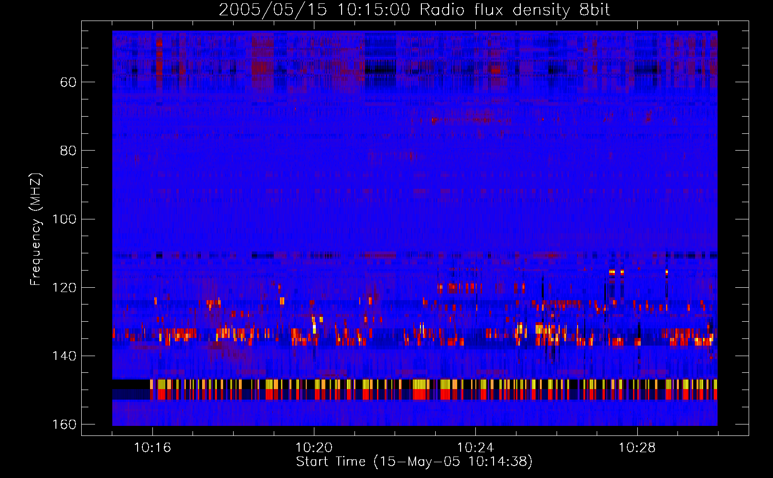
Task: Click the 140 frequency tick label
Action: click(64, 356)
